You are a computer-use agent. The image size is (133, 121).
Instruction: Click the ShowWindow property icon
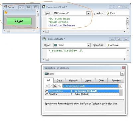(47, 91)
